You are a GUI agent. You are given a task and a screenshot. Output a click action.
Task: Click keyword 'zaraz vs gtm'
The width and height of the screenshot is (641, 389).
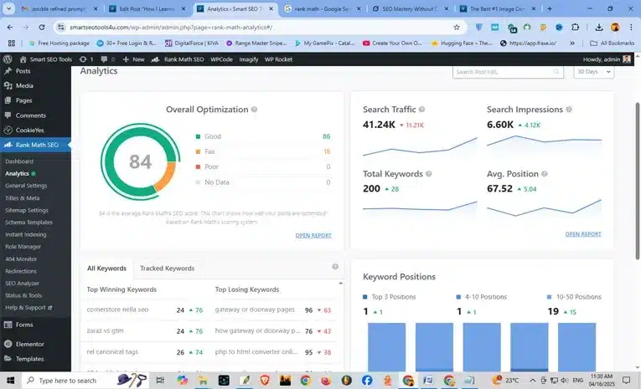click(105, 330)
